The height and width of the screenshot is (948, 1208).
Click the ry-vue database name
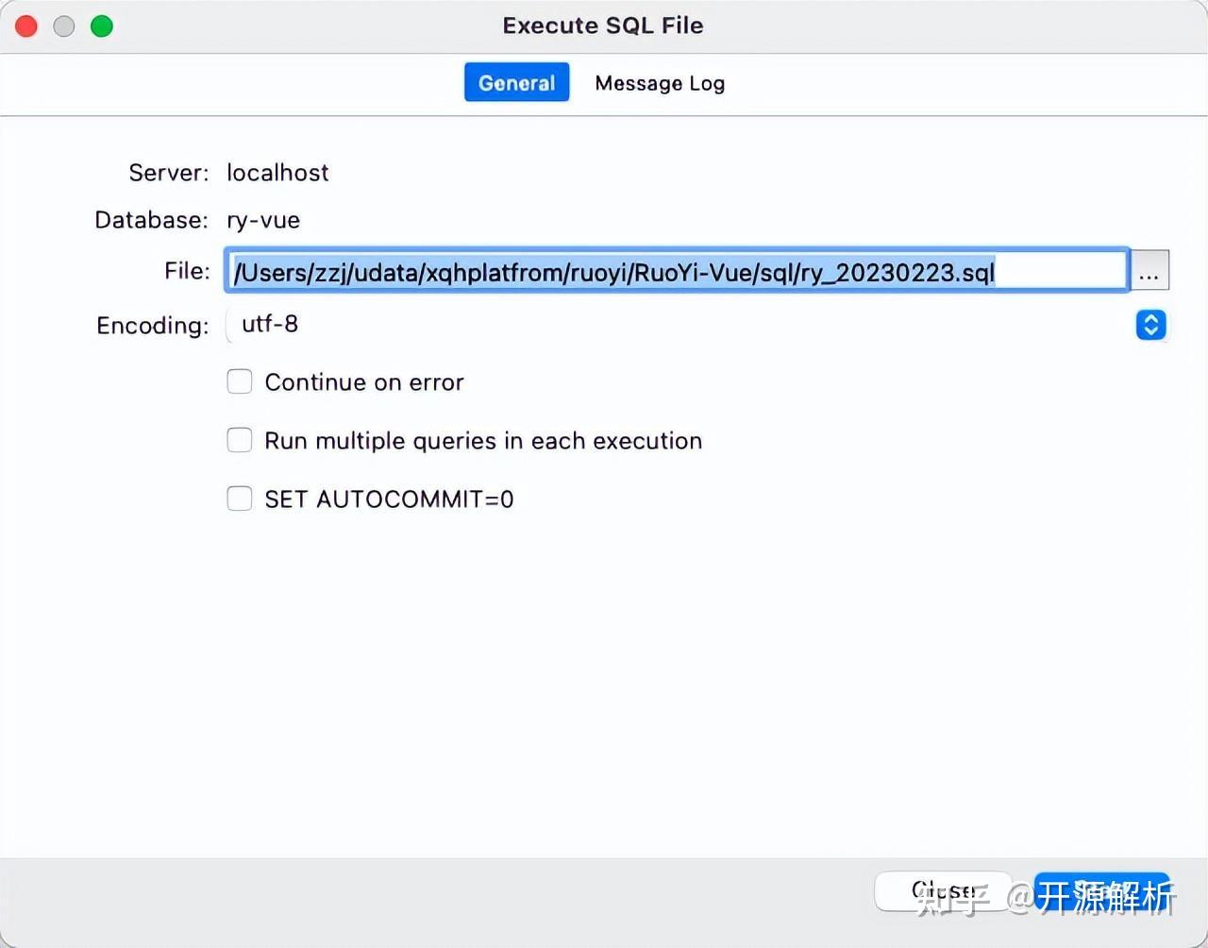(263, 220)
